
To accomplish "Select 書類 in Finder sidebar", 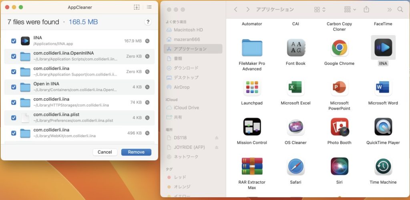I will pyautogui.click(x=193, y=58).
